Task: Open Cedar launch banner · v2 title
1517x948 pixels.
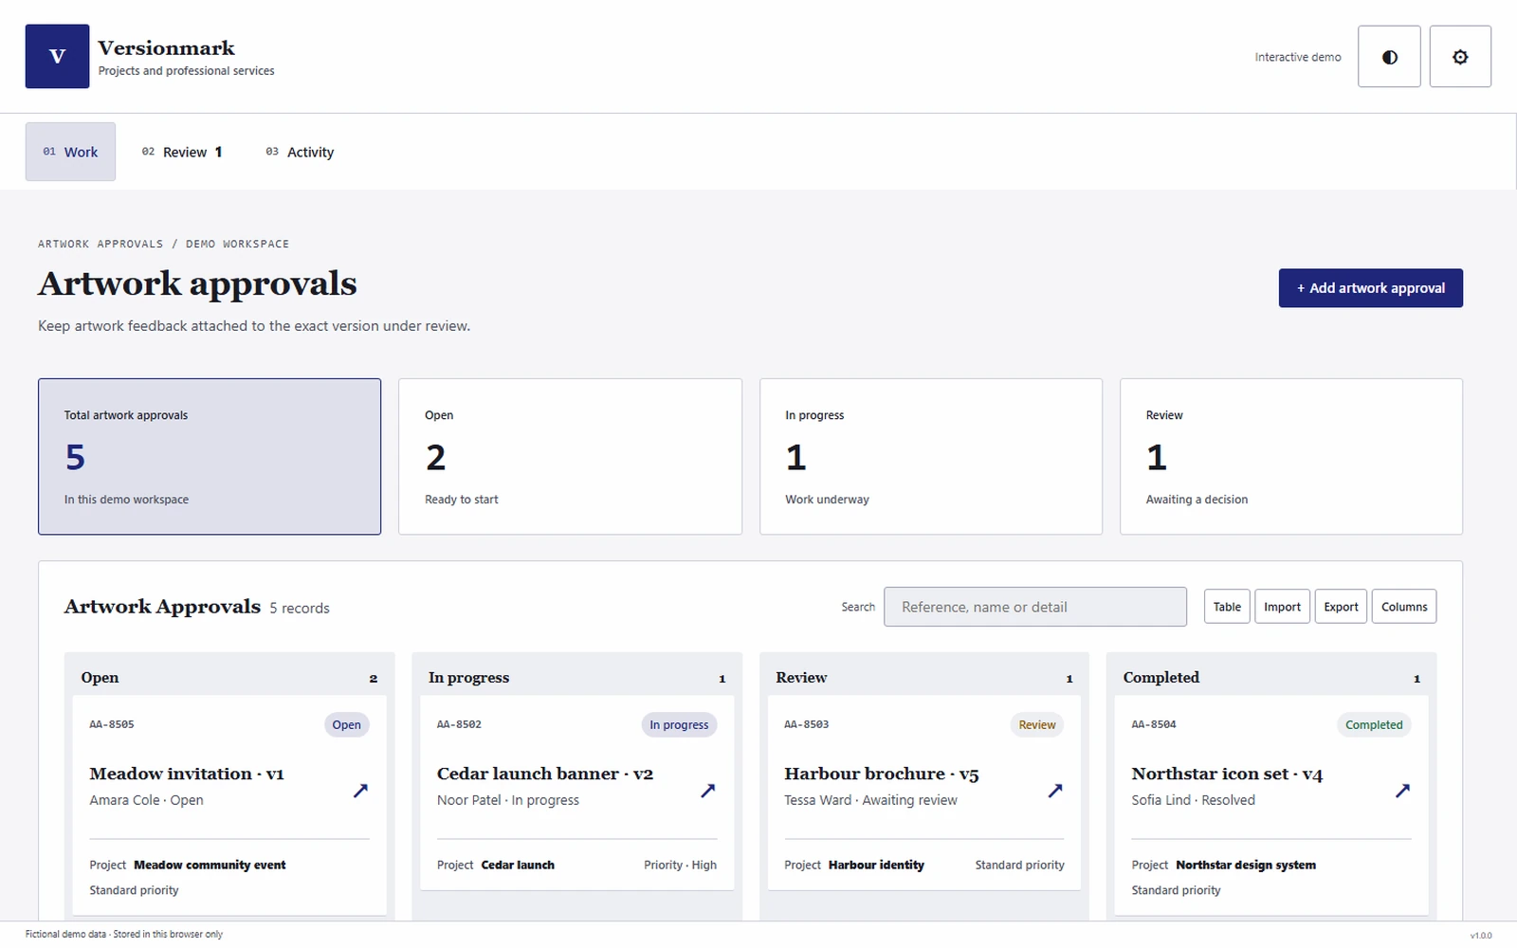Action: coord(545,774)
